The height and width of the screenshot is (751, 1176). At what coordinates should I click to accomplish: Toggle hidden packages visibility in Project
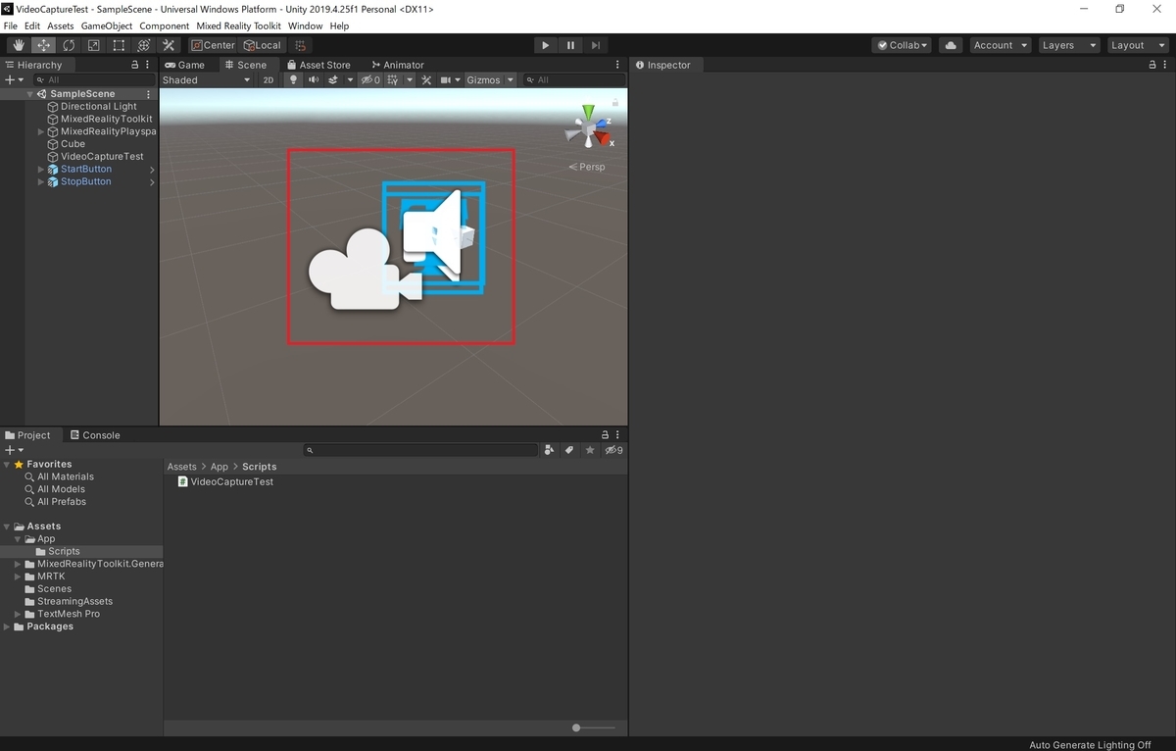pyautogui.click(x=613, y=450)
